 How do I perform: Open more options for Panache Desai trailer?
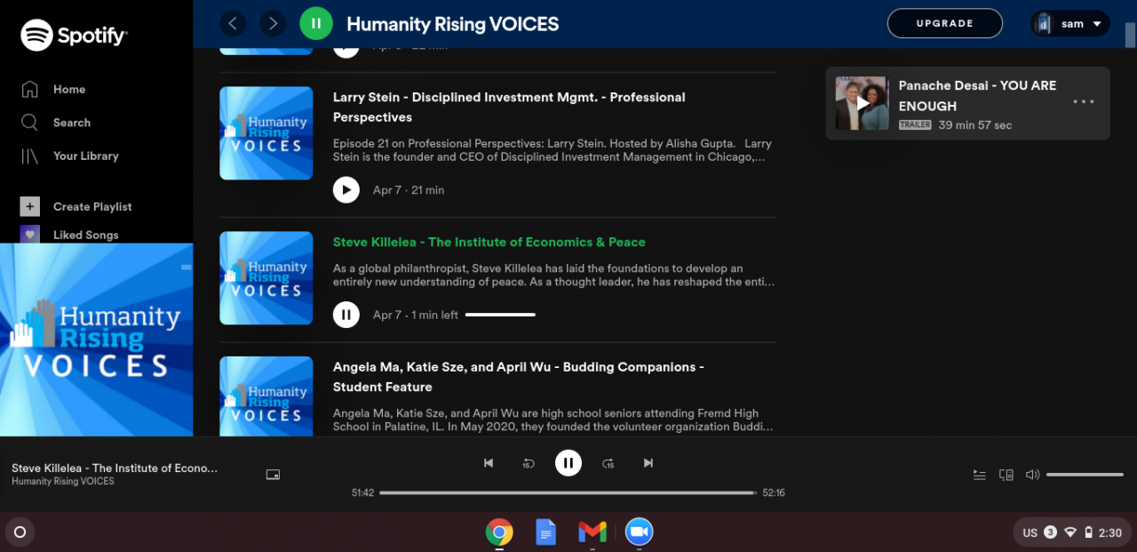point(1083,101)
